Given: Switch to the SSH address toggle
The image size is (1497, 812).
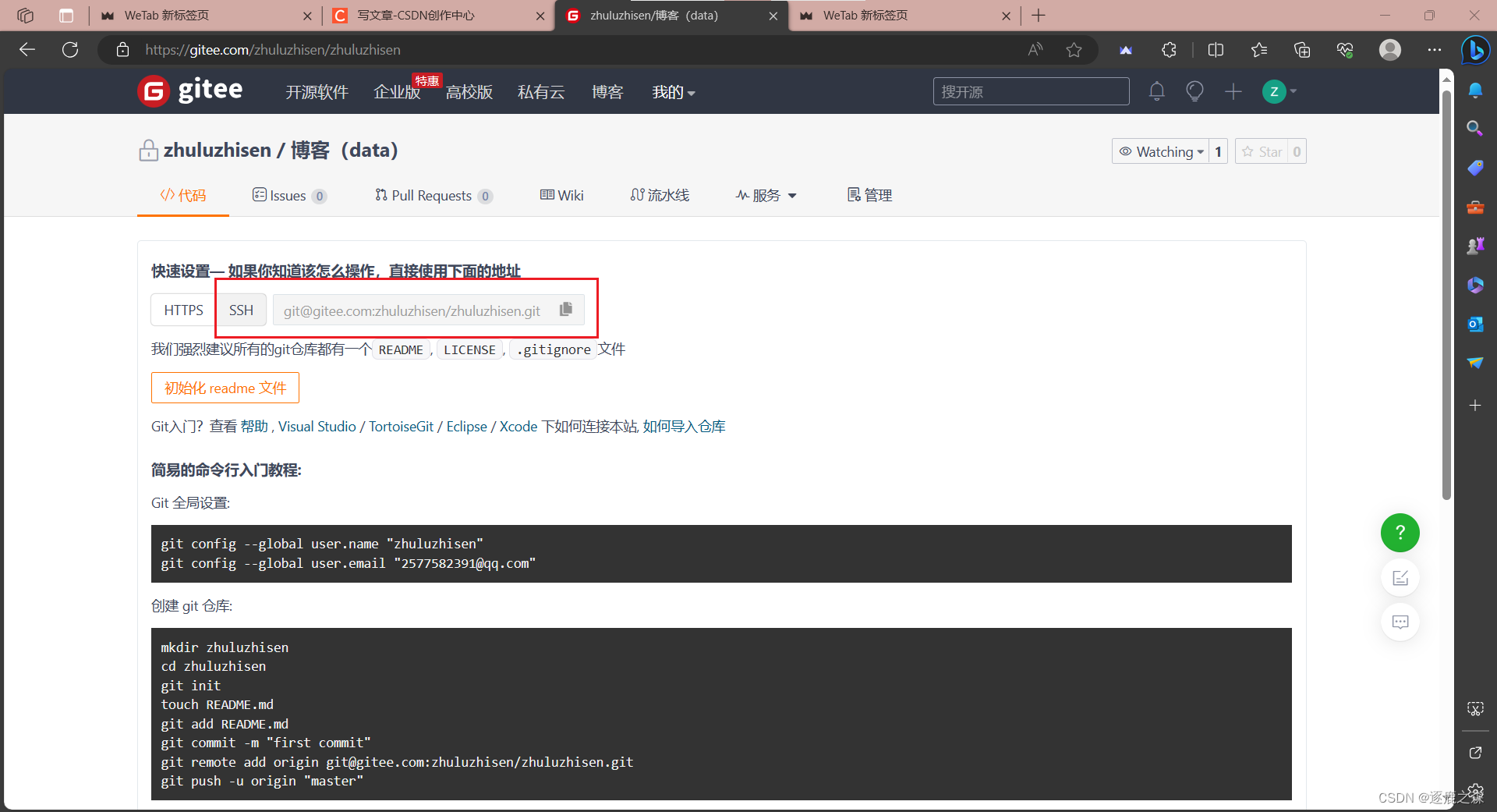Looking at the screenshot, I should tap(241, 310).
